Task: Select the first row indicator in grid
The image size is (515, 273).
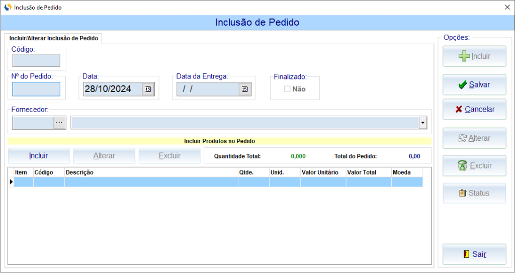Action: tap(11, 181)
